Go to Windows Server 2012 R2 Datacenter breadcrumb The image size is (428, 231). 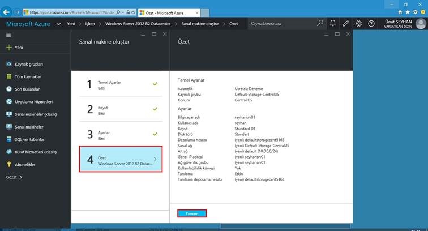pos(138,24)
